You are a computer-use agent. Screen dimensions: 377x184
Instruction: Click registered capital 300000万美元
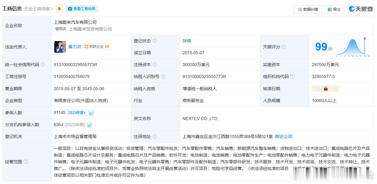tap(196, 65)
